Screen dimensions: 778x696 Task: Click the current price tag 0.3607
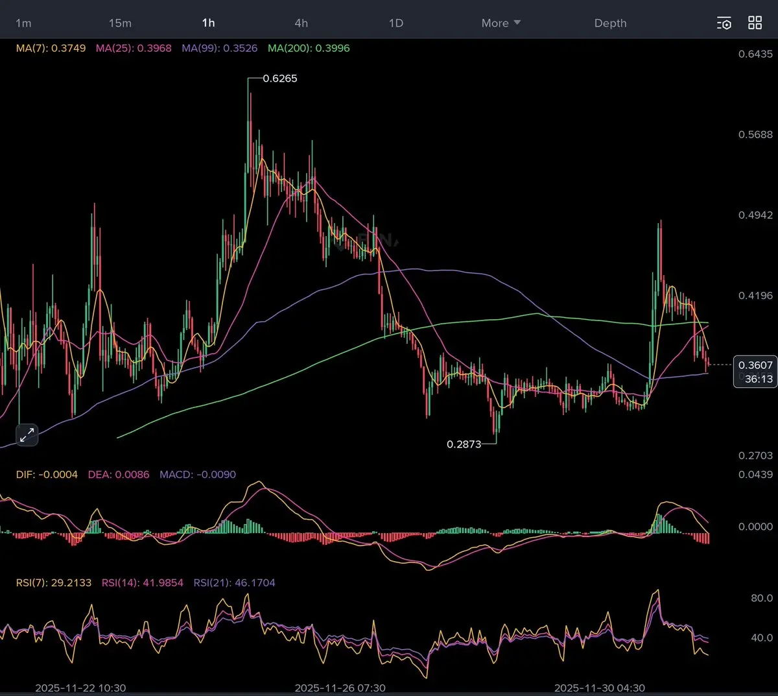coord(755,366)
